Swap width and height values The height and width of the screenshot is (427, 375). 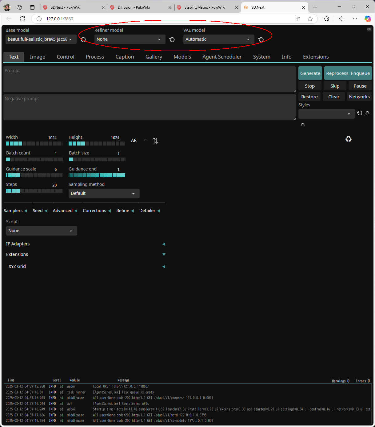pyautogui.click(x=155, y=141)
